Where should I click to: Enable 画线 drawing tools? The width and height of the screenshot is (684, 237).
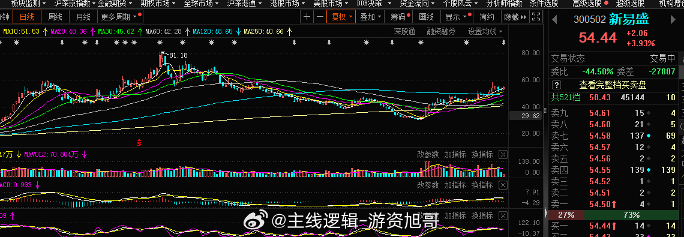coord(426,17)
